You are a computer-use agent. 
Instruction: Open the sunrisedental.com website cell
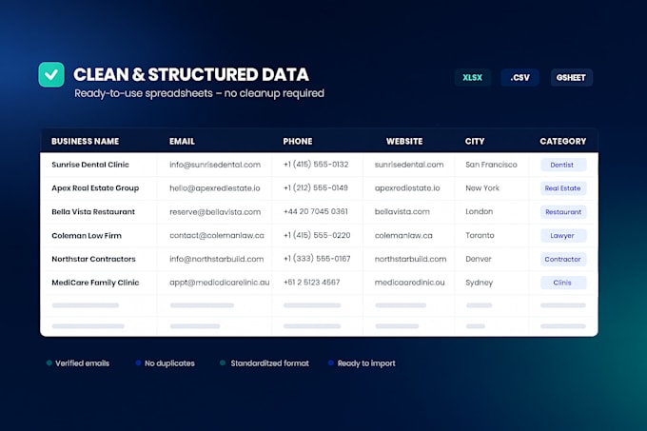click(409, 165)
